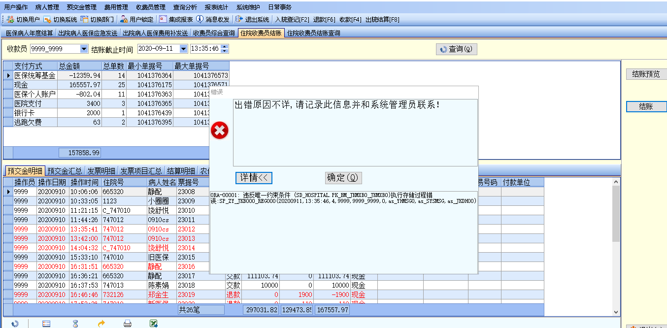The height and width of the screenshot is (328, 667).
Task: Click the yellow arrow icon in bottom toolbar
Action: click(x=102, y=324)
